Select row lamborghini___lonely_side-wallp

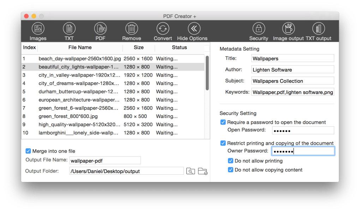click(x=113, y=133)
